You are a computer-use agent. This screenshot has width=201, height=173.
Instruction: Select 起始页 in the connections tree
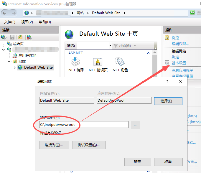pos(18,44)
